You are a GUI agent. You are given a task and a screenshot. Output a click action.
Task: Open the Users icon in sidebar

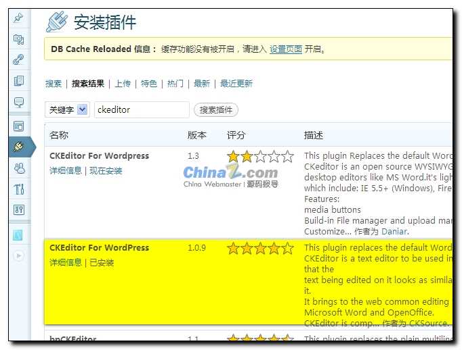[19, 168]
